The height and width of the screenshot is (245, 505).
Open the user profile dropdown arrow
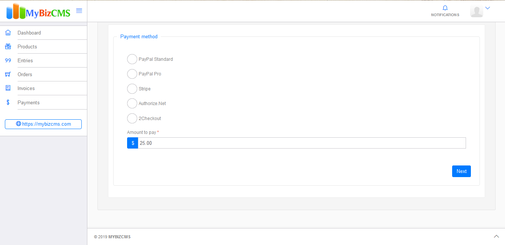point(488,8)
